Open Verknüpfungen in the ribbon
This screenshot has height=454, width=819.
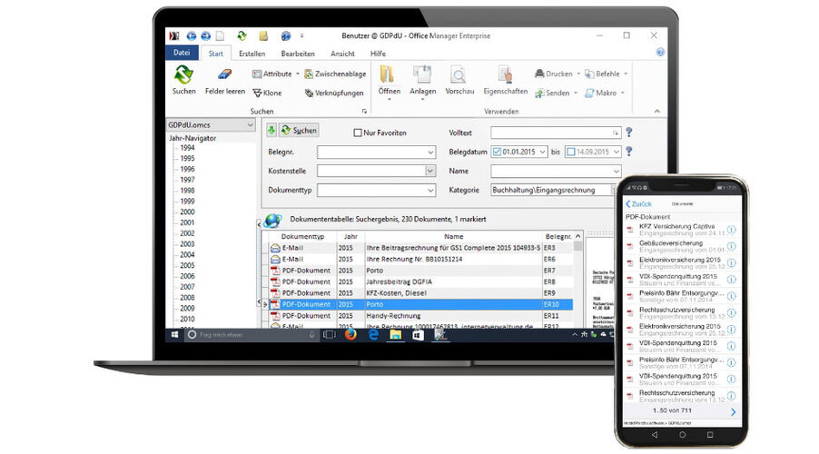[x=334, y=93]
